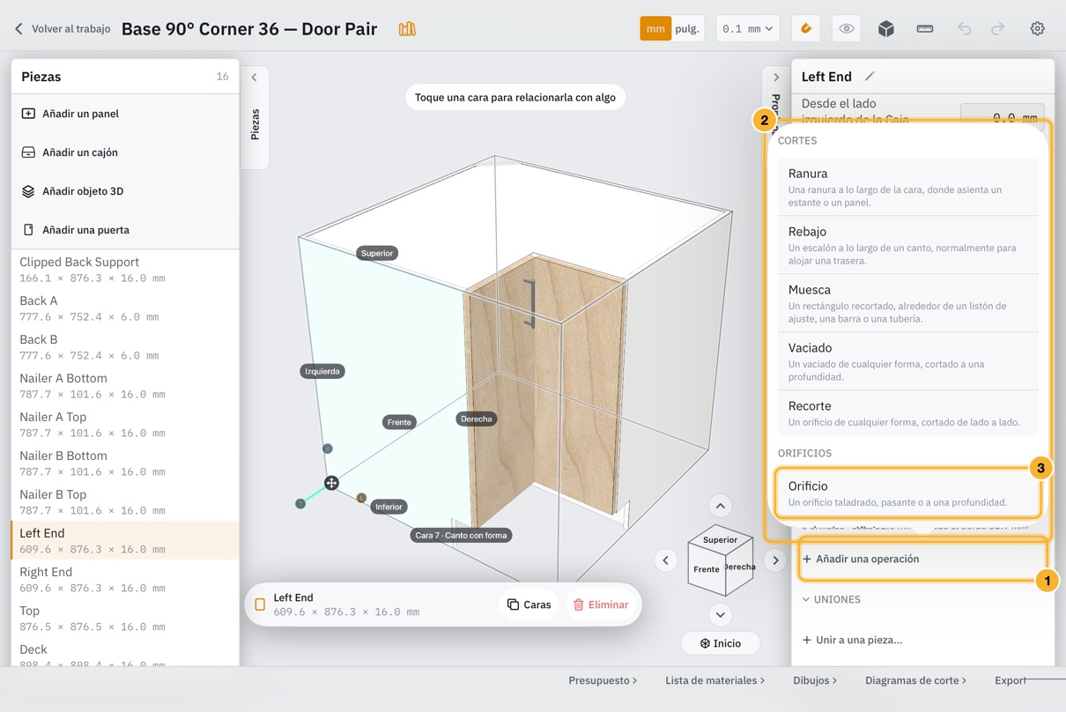The image size is (1066, 712).
Task: Collapse the properties panel with its chevron
Action: point(776,78)
